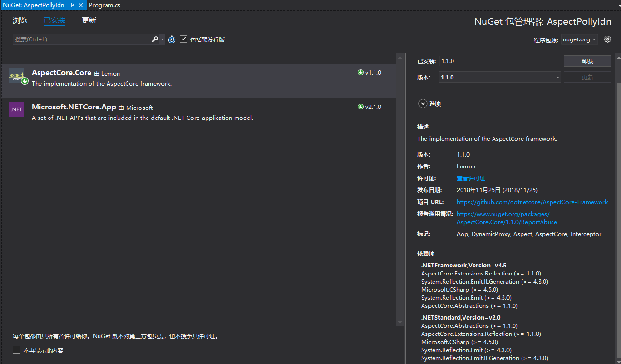Open the ReportAbuse nuget.org link
Viewport: 621px width, 364px height.
click(x=507, y=218)
